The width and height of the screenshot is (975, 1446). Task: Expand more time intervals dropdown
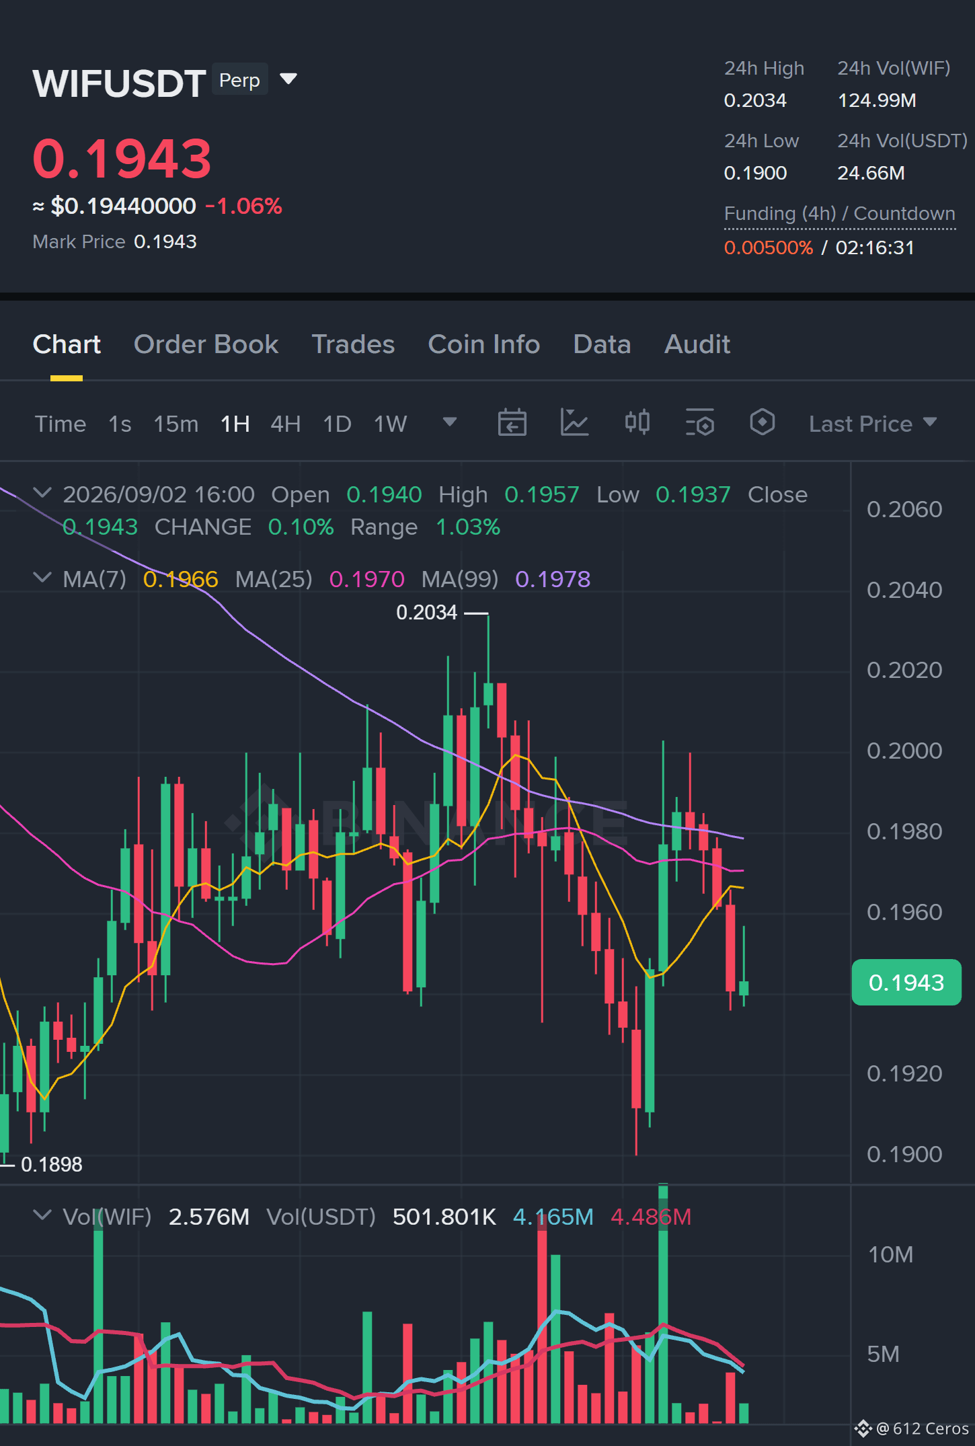click(450, 422)
